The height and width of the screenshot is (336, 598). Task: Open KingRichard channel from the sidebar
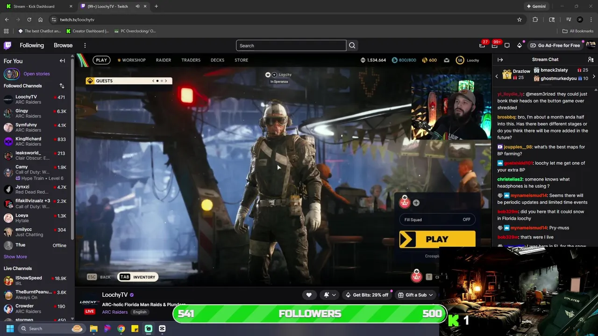[x=35, y=141]
